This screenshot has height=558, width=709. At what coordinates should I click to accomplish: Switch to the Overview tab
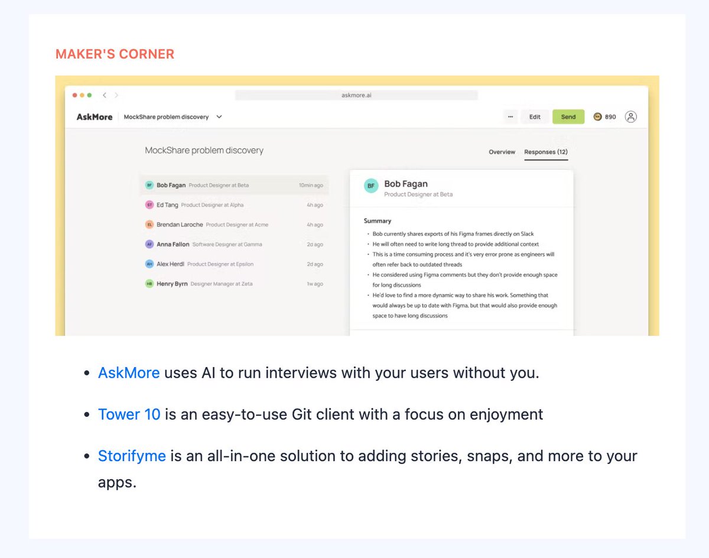coord(502,152)
